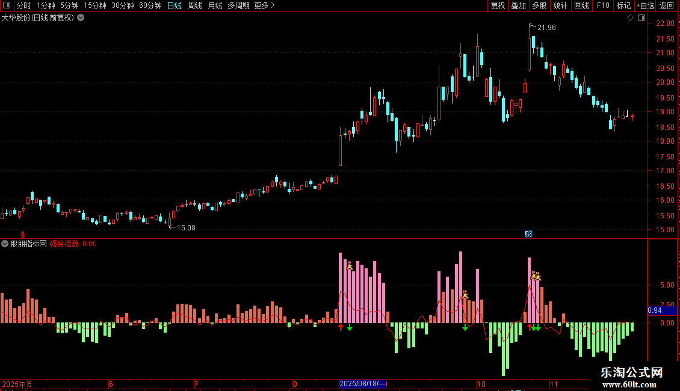
Task: Click the 标记 mark button
Action: click(623, 5)
